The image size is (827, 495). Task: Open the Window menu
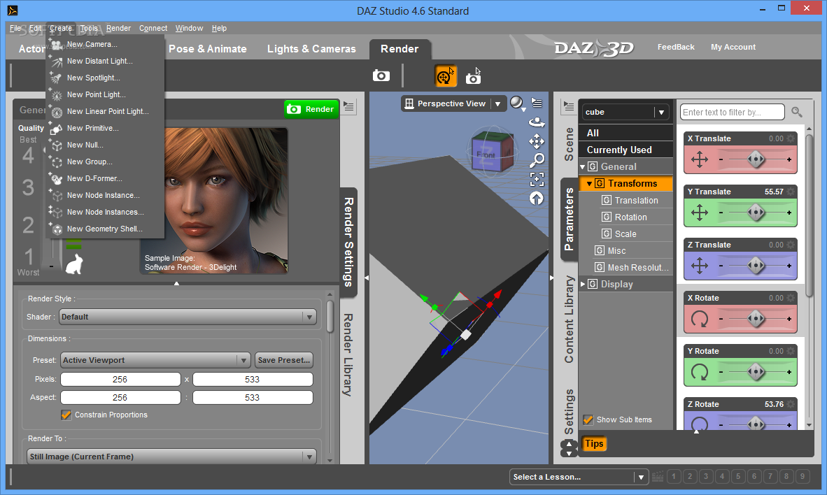(x=189, y=29)
